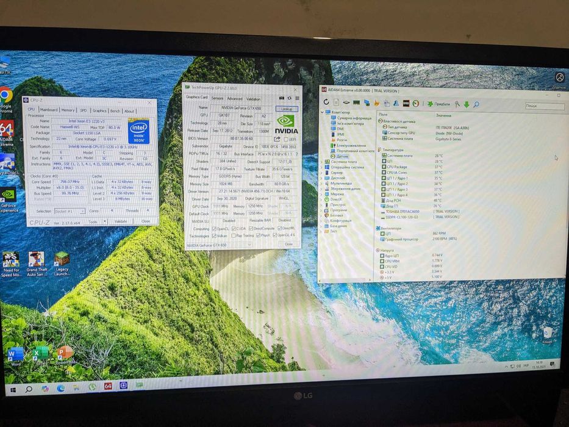The image size is (569, 427).
Task: Open the CPU-Z Tools dropdown arrow
Action: coord(105,221)
